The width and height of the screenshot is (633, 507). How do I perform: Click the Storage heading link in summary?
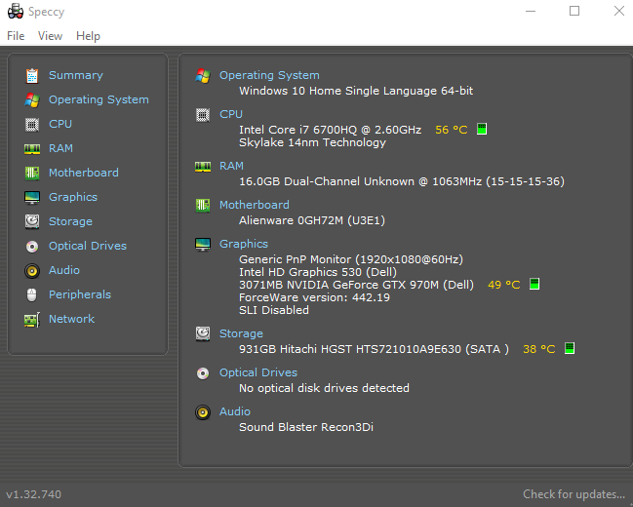pos(241,333)
